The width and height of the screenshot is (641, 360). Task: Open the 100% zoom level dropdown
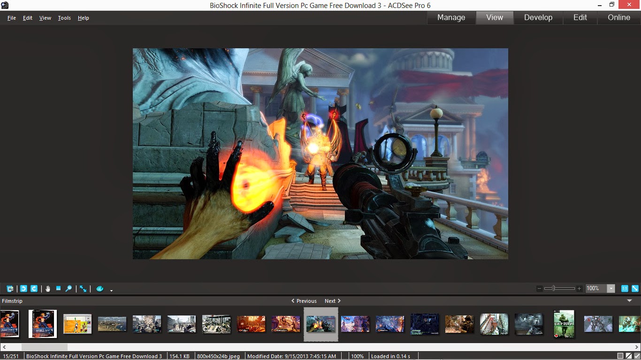click(x=611, y=289)
